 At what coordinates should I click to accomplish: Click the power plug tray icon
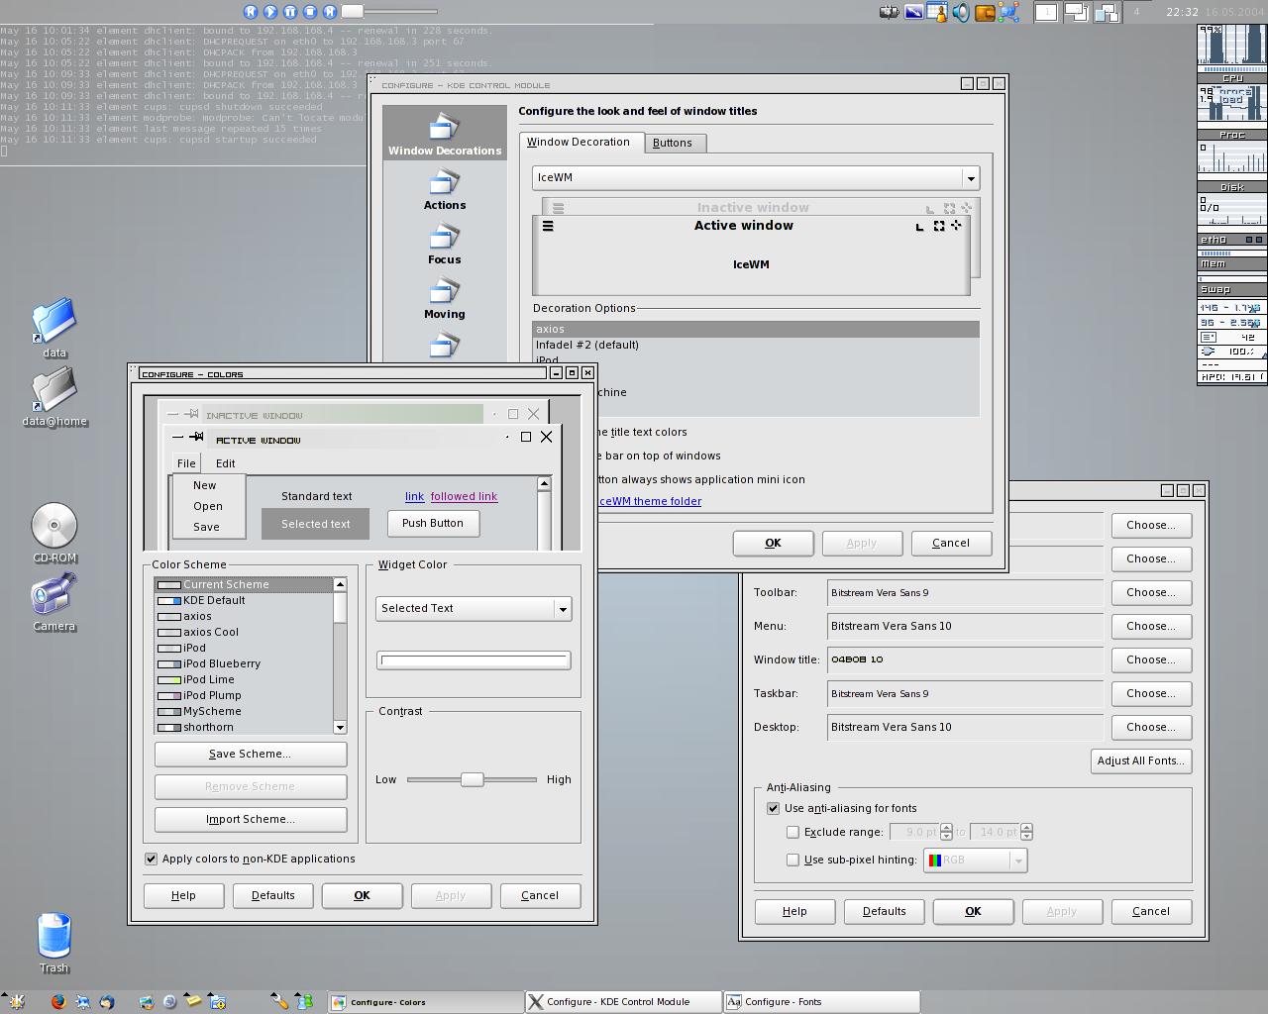tap(890, 13)
